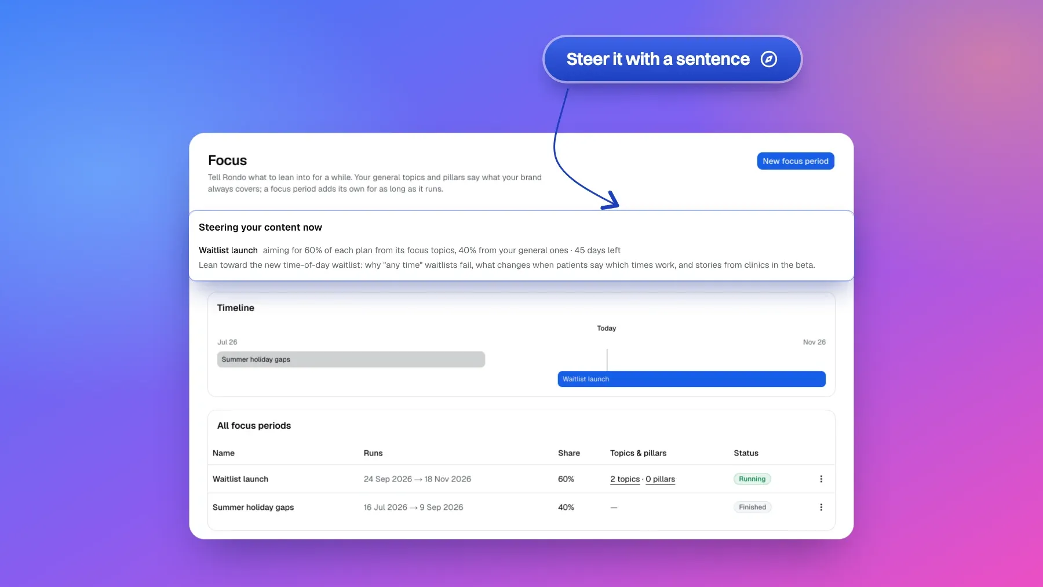Click the dates 24 Sep 2026 → 18 Nov 2026
Image resolution: width=1043 pixels, height=587 pixels.
417,479
